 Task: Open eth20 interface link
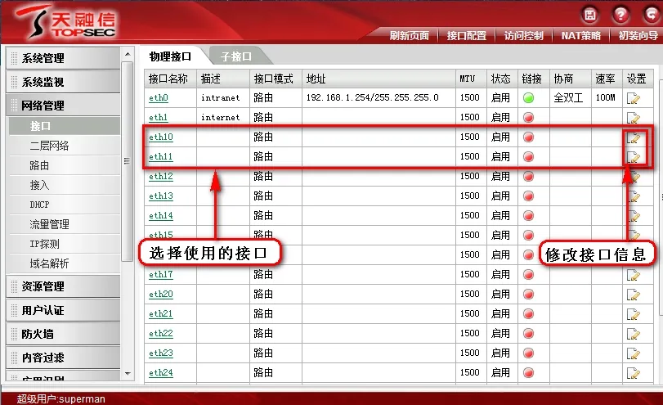point(161,294)
